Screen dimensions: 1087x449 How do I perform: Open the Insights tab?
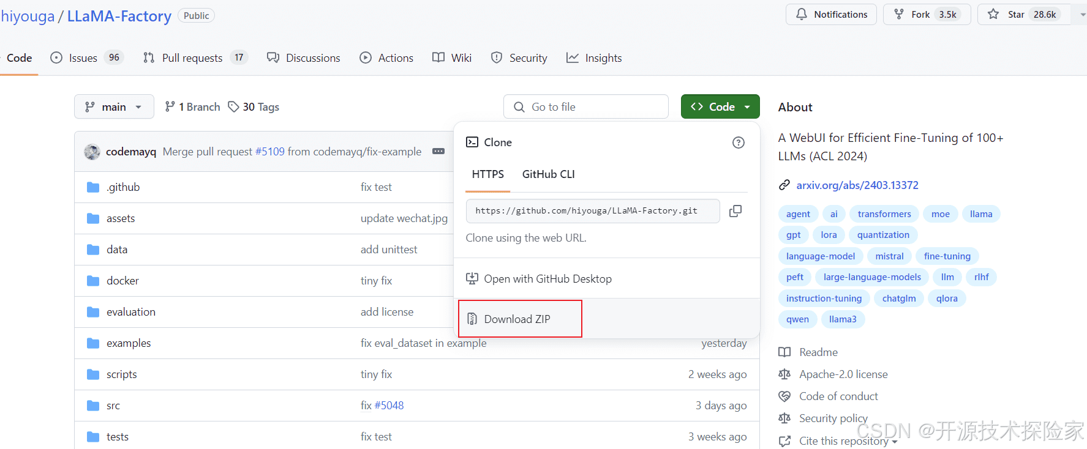[594, 58]
